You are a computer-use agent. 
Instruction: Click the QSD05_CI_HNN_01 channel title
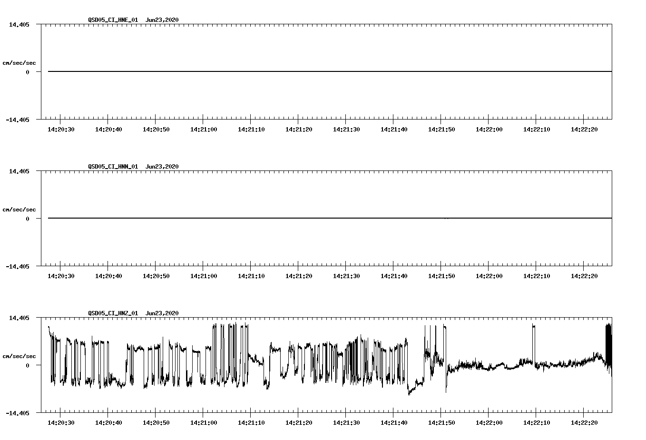113,167
